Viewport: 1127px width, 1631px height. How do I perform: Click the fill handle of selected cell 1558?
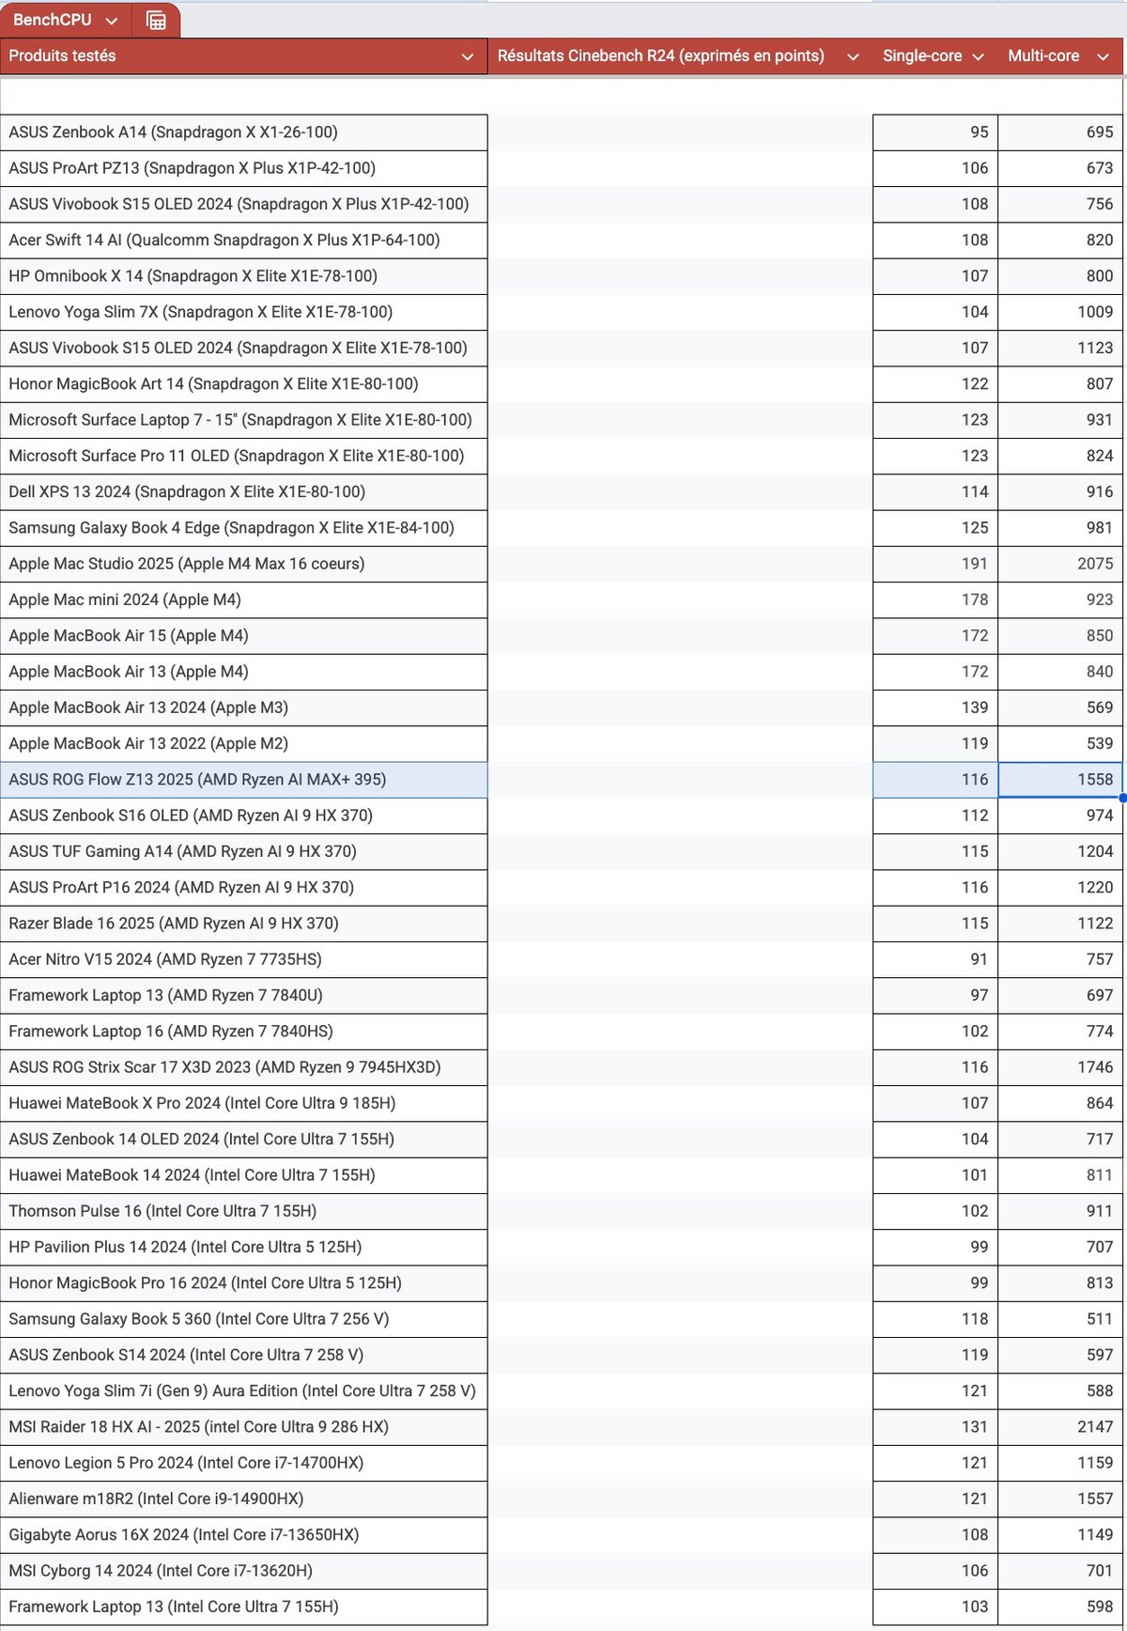(x=1122, y=798)
